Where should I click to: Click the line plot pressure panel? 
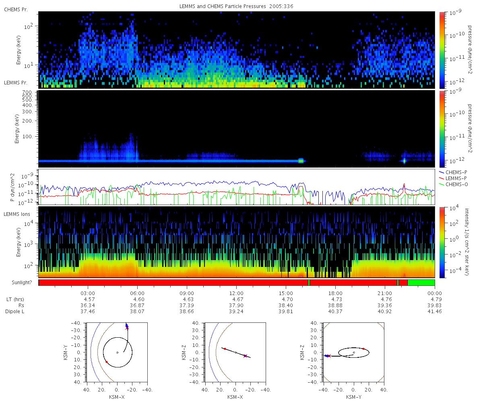tap(237, 187)
